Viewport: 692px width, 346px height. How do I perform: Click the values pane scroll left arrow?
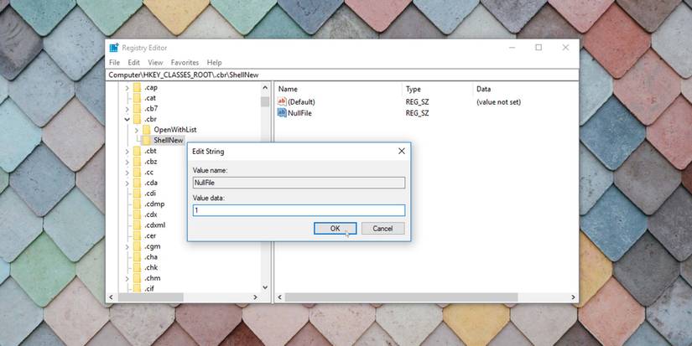pyautogui.click(x=279, y=297)
